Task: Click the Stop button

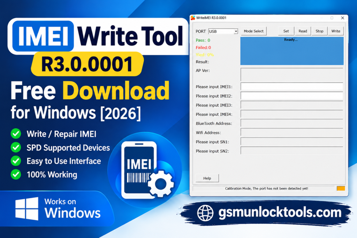Action: pos(319,31)
